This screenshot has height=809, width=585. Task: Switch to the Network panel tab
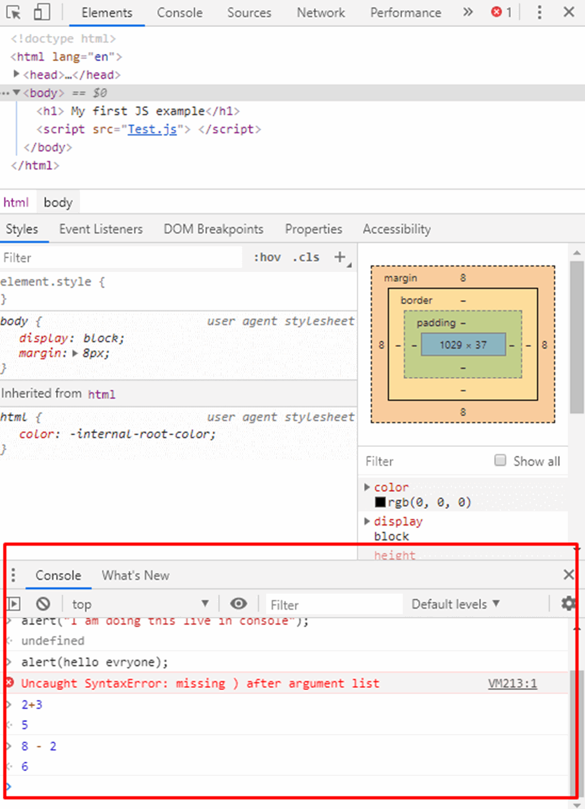320,12
